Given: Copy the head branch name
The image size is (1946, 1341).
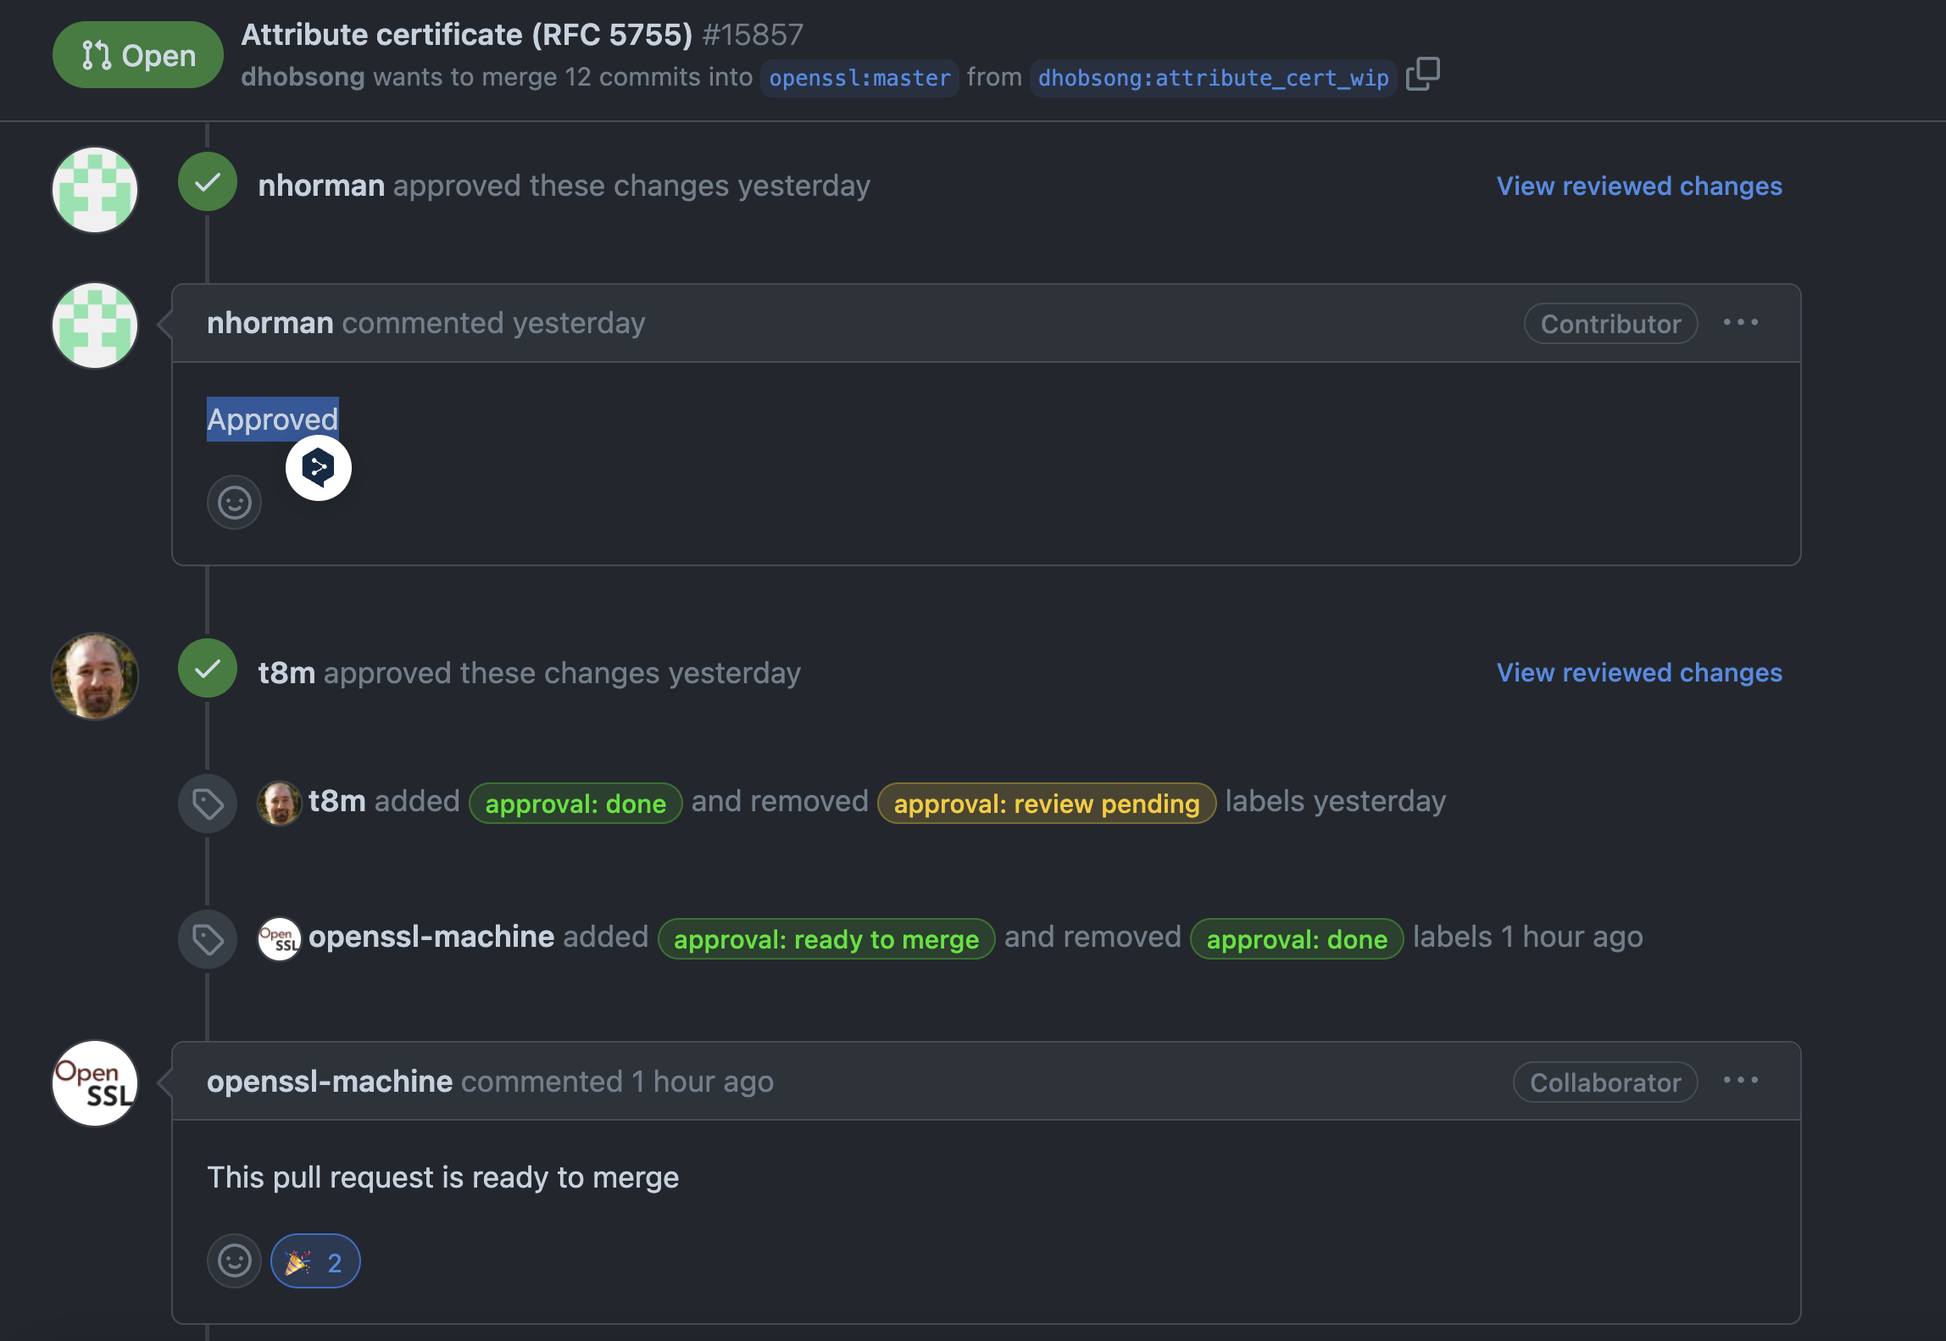Looking at the screenshot, I should (1422, 75).
